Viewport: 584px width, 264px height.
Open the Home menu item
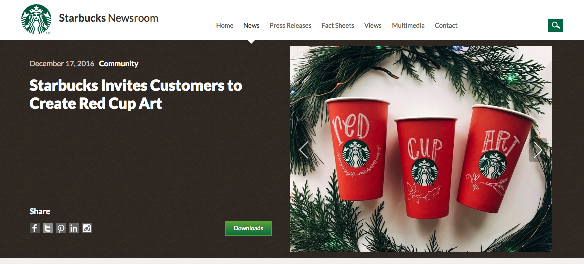pyautogui.click(x=225, y=26)
